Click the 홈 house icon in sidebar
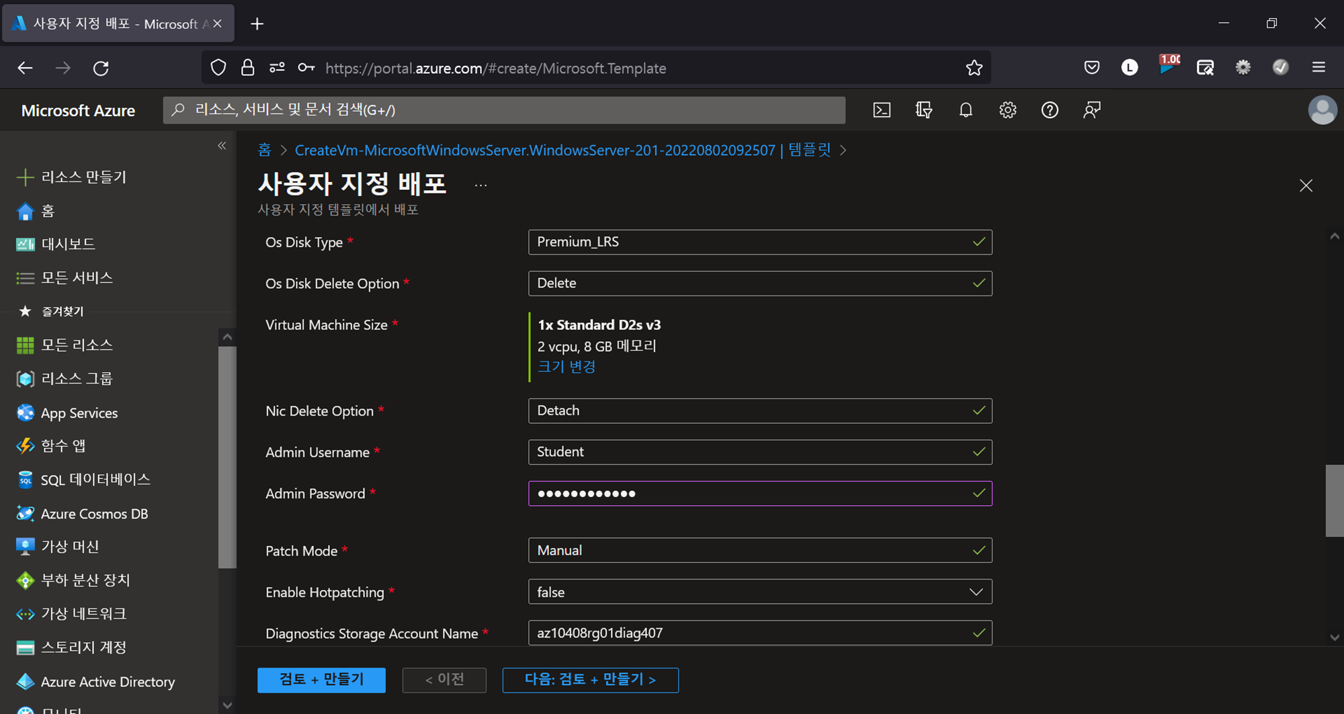Viewport: 1344px width, 714px height. click(x=25, y=211)
